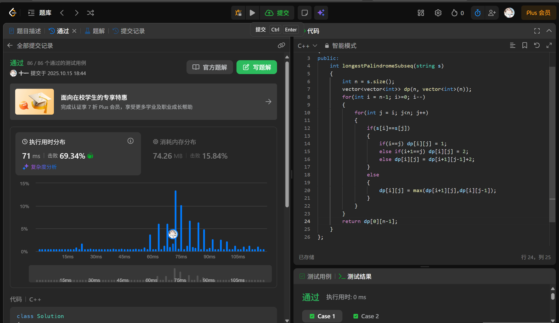The width and height of the screenshot is (559, 323).
Task: Open the notes sticky icon
Action: [304, 13]
